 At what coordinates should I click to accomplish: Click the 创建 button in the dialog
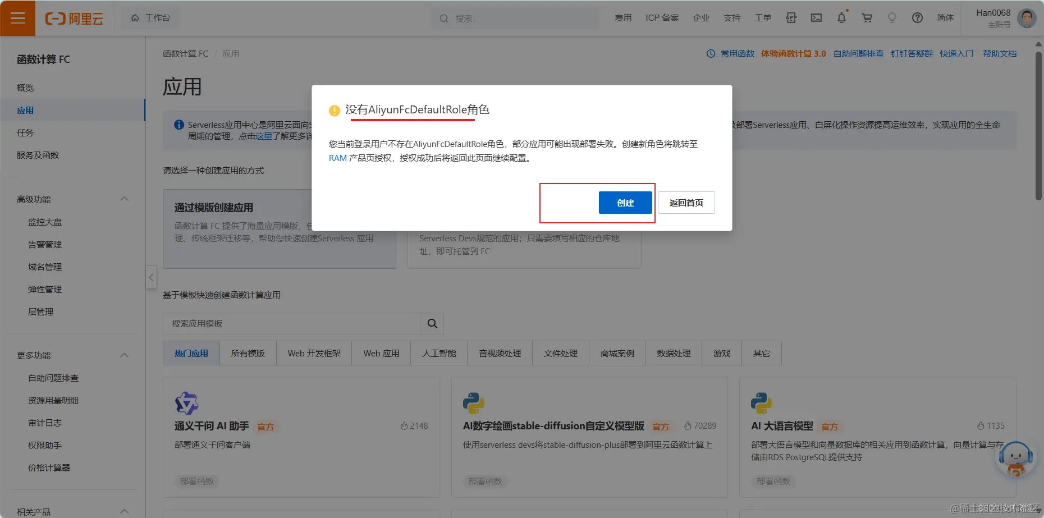(x=625, y=203)
